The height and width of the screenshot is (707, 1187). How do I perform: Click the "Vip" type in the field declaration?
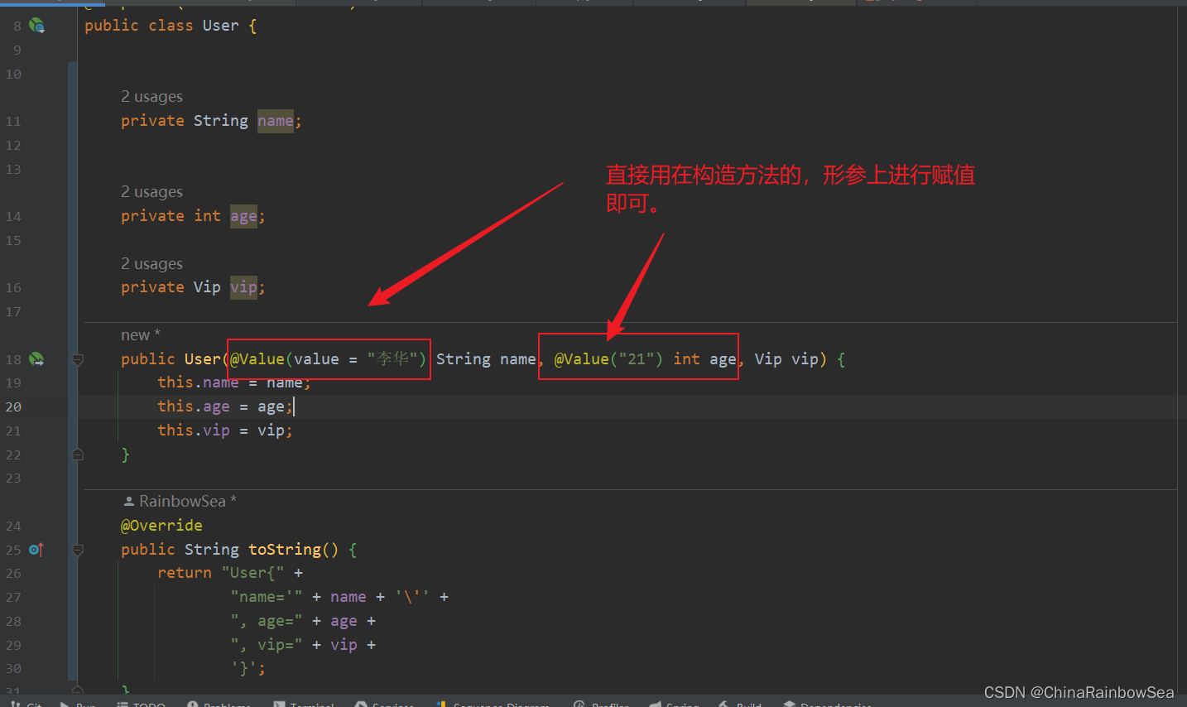click(207, 287)
